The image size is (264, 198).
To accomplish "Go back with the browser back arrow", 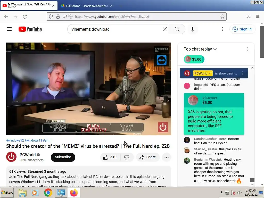I will (x=6, y=16).
